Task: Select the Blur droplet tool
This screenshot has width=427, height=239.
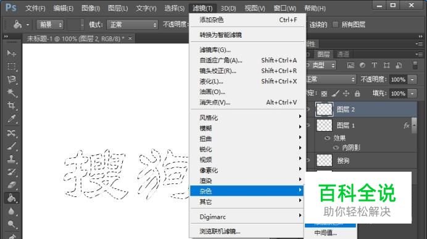Action: tap(11, 211)
